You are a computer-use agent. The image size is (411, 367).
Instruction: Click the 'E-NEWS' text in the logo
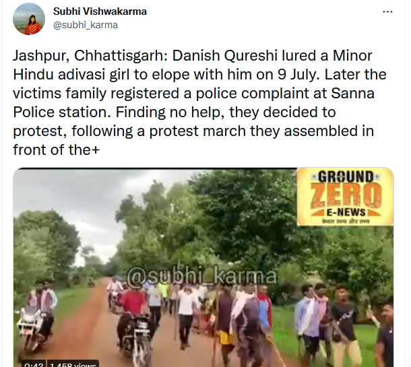346,212
